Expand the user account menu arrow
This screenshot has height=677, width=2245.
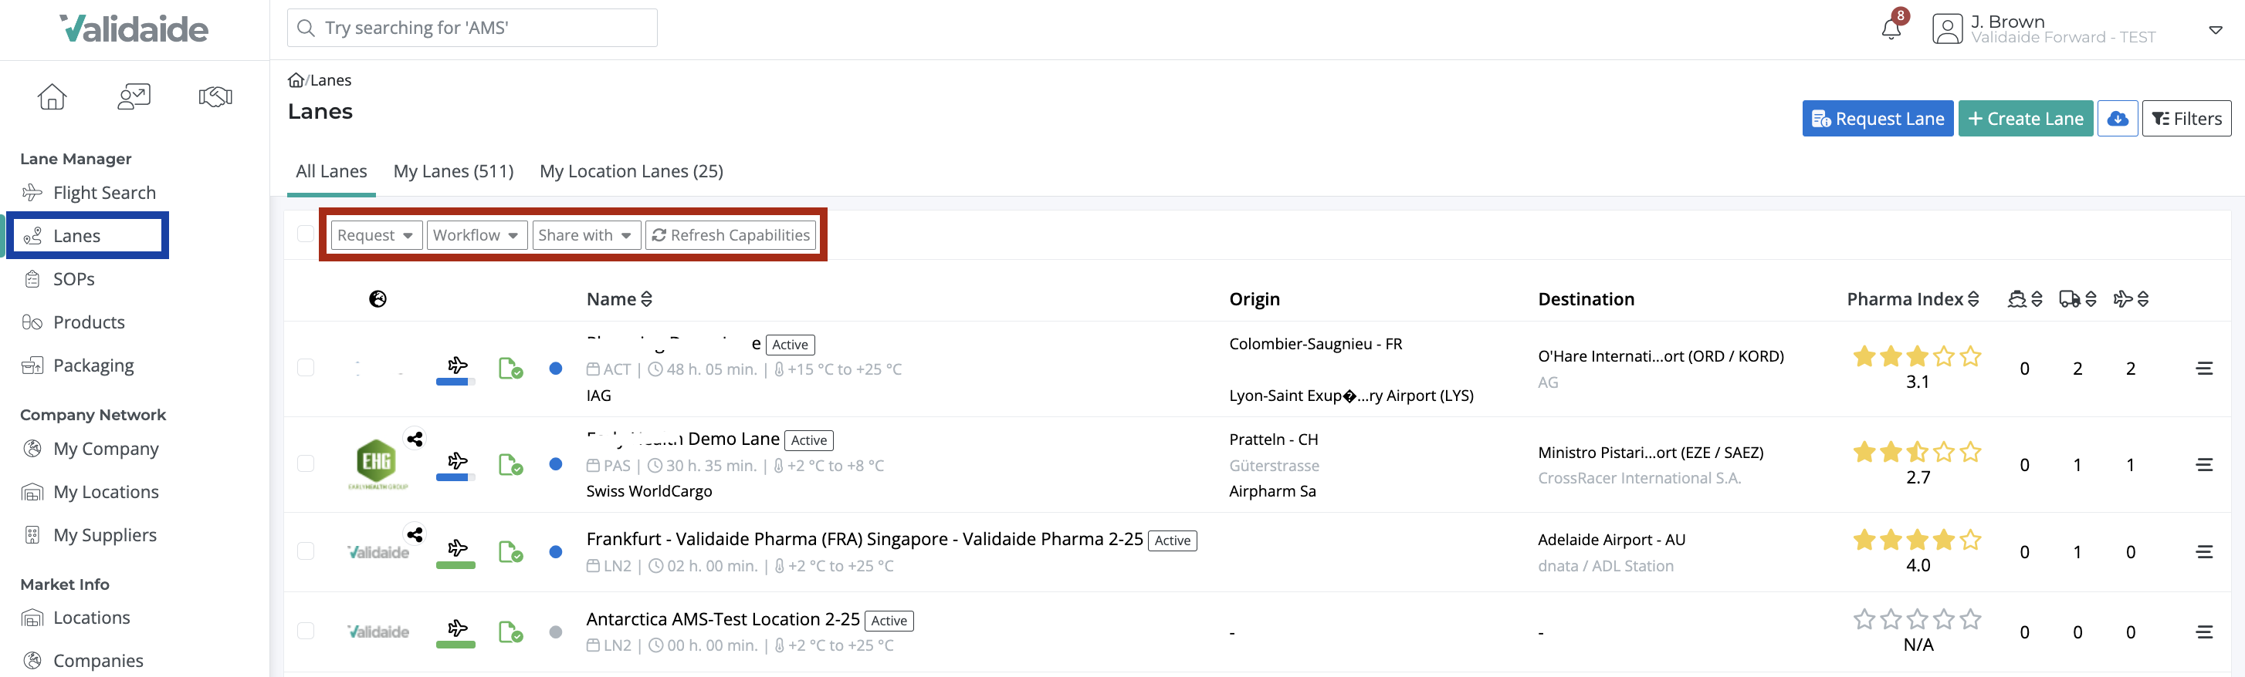(x=2216, y=29)
